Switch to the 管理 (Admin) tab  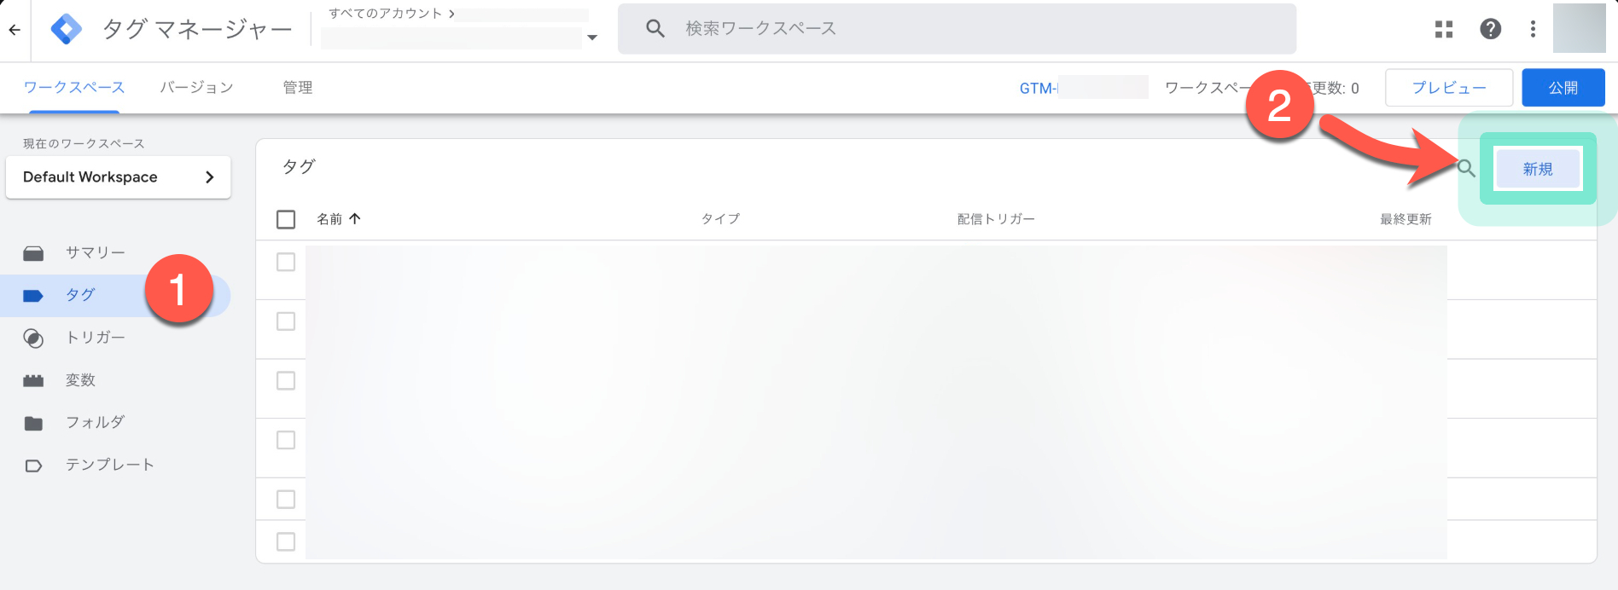click(x=298, y=87)
